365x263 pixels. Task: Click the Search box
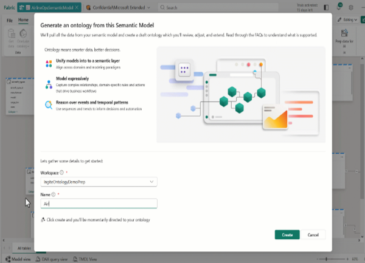[218, 7]
